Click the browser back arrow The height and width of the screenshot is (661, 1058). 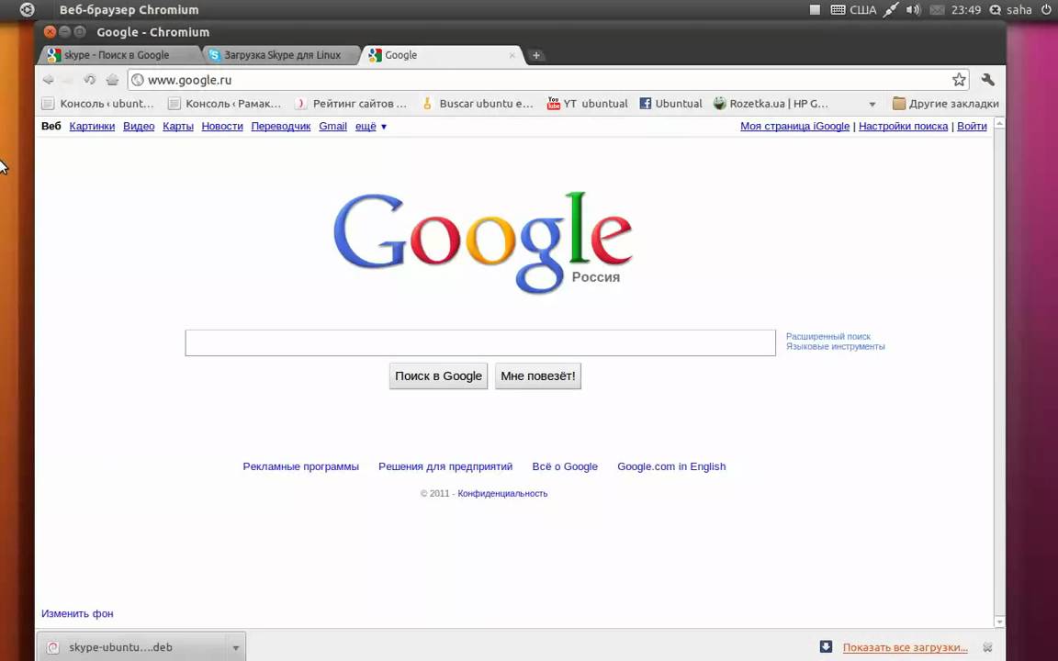click(48, 80)
